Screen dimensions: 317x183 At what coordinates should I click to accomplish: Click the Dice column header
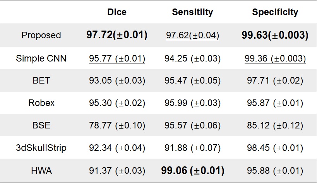pos(117,12)
